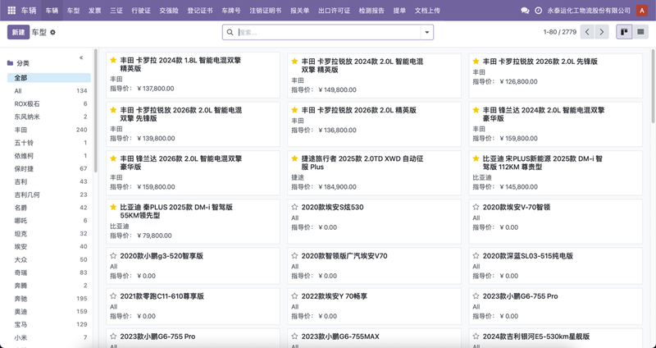656x348 pixels.
Task: Click the 新建 button
Action: click(x=18, y=32)
